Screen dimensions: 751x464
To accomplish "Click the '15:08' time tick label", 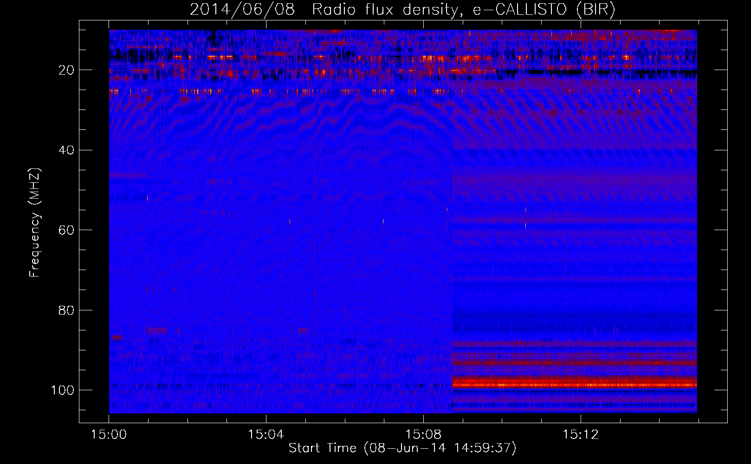I will pos(423,434).
